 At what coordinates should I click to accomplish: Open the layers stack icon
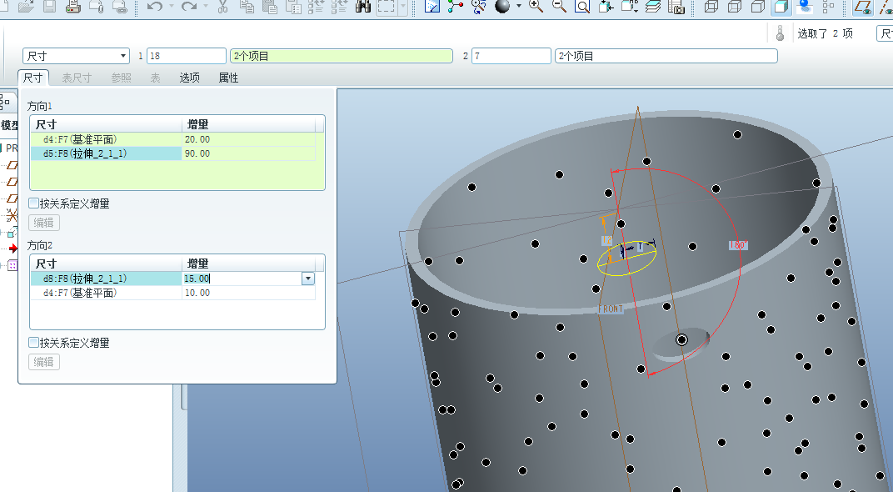pos(652,7)
